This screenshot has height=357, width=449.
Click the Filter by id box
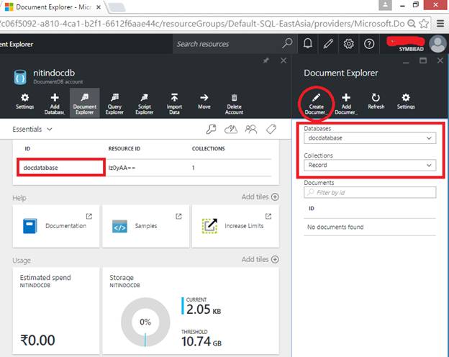pos(370,193)
